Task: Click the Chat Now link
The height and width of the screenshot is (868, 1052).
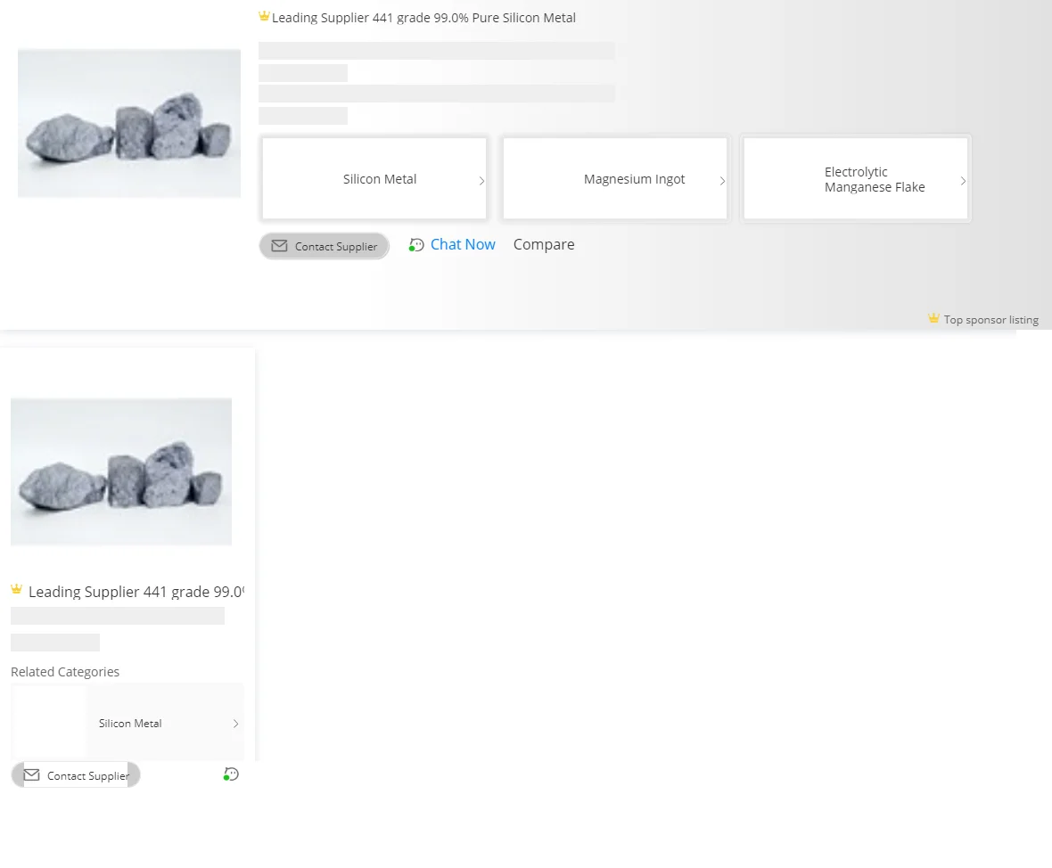Action: coord(462,244)
